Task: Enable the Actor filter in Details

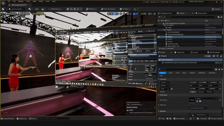Action: coord(170,73)
